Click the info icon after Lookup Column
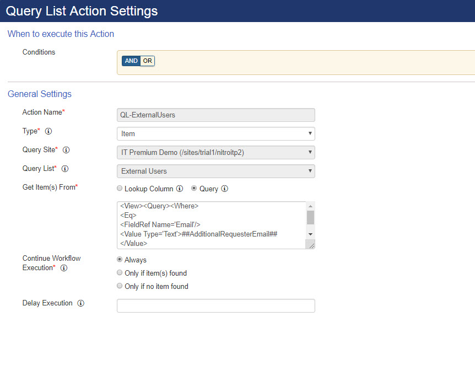 click(x=180, y=189)
